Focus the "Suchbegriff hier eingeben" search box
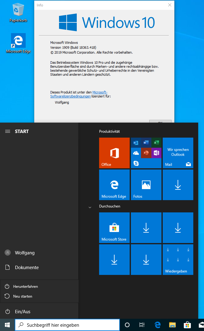Image resolution: width=204 pixels, height=331 pixels. click(67, 325)
